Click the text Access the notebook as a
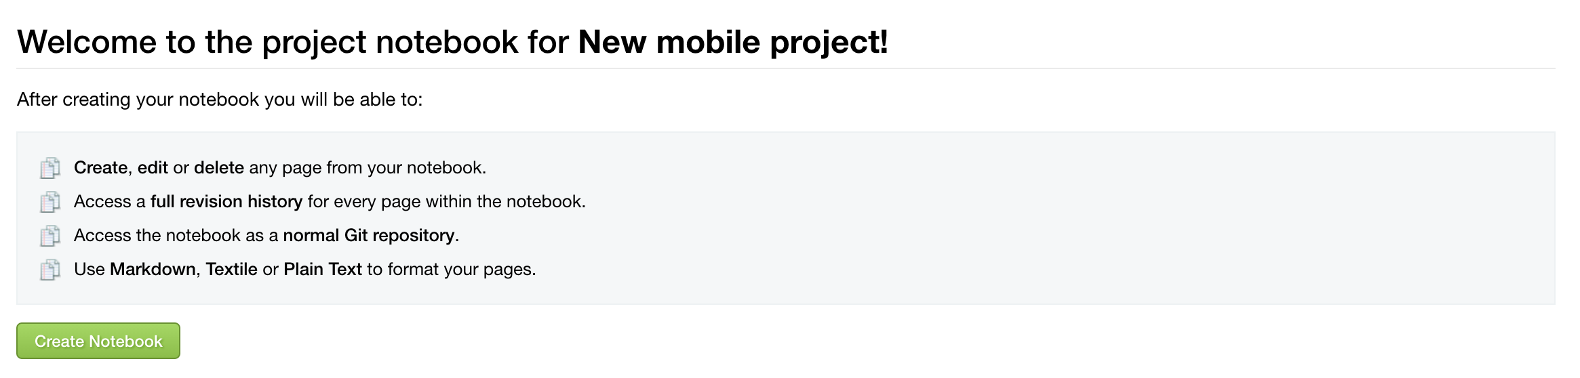This screenshot has height=378, width=1580. 176,235
